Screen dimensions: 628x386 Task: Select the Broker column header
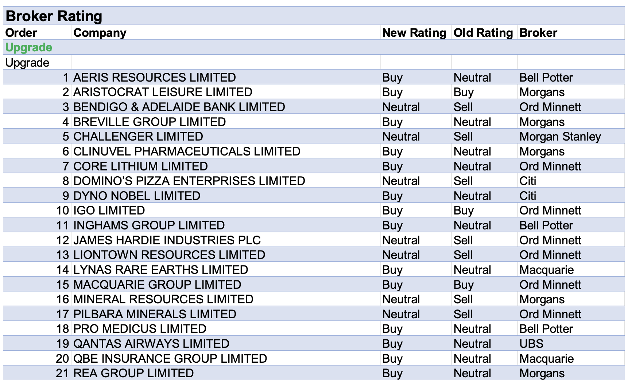coord(538,33)
